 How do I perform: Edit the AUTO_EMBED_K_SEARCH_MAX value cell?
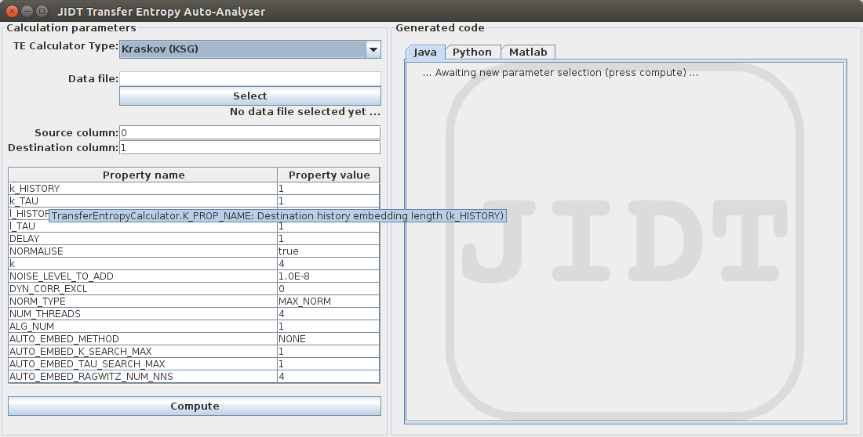coord(329,352)
